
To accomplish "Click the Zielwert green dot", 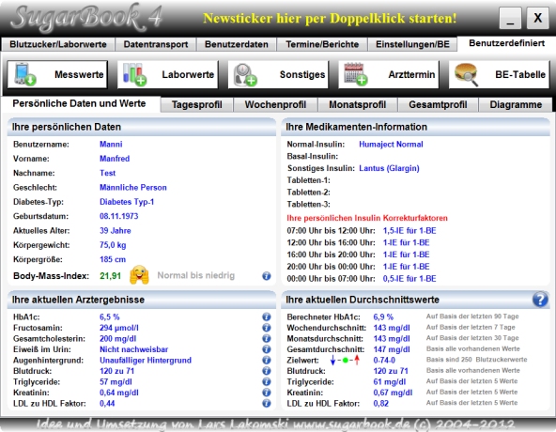I will [x=346, y=361].
